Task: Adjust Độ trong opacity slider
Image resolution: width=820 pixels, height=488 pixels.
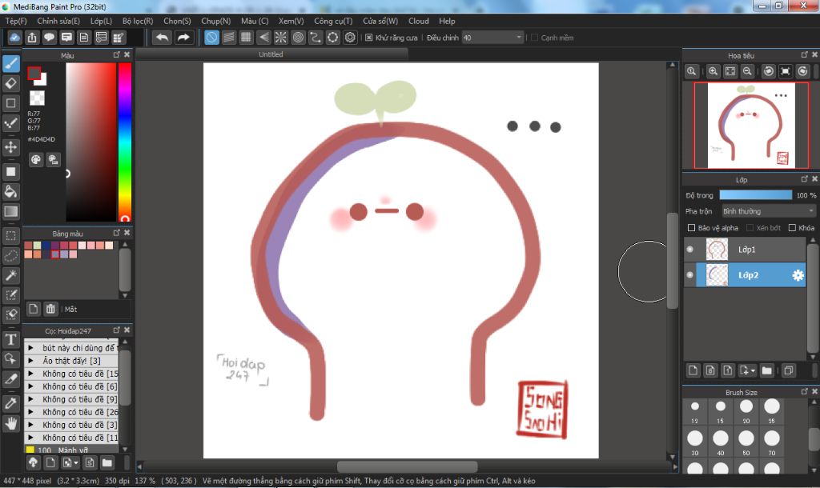Action: click(755, 195)
